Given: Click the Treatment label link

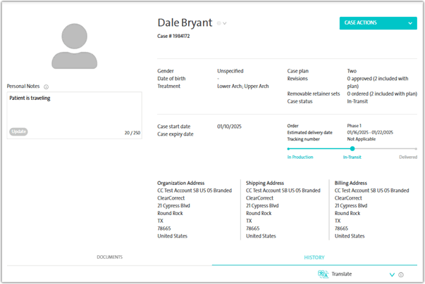Looking at the screenshot, I should point(168,86).
